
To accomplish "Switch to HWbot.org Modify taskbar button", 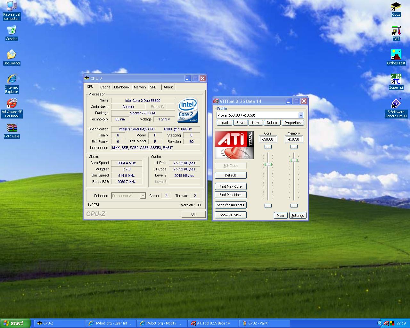I will [162, 323].
